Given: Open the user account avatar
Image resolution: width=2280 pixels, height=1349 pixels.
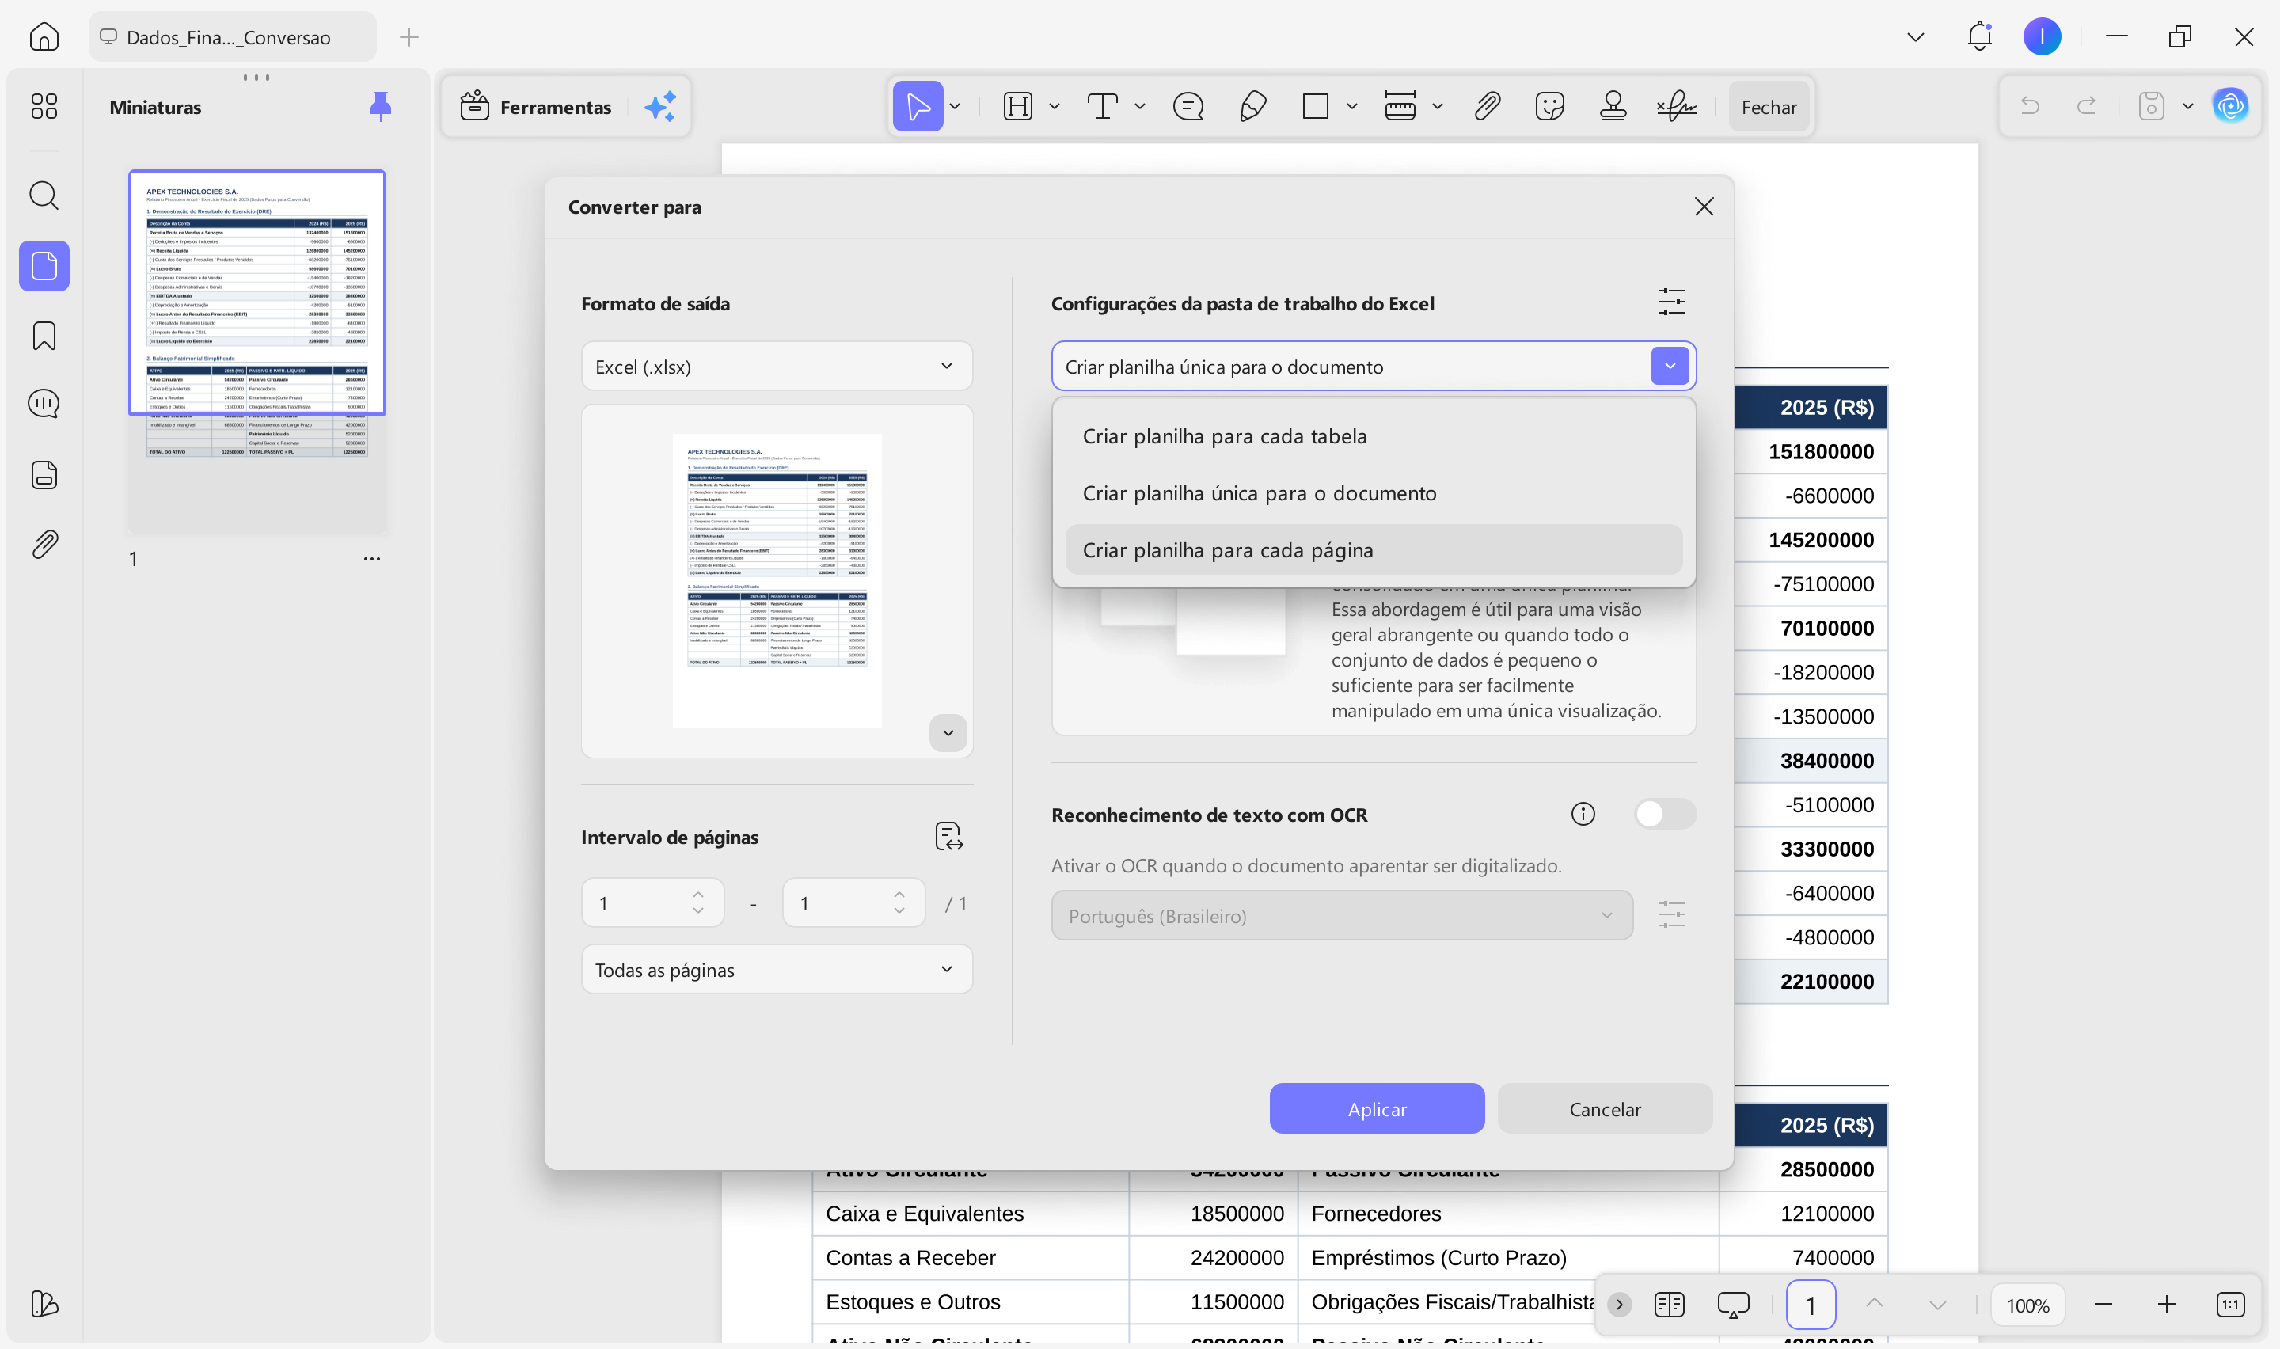Looking at the screenshot, I should coord(2042,36).
